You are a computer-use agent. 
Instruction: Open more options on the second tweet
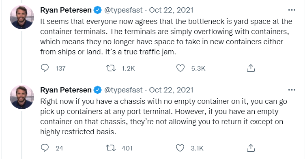coord(292,90)
